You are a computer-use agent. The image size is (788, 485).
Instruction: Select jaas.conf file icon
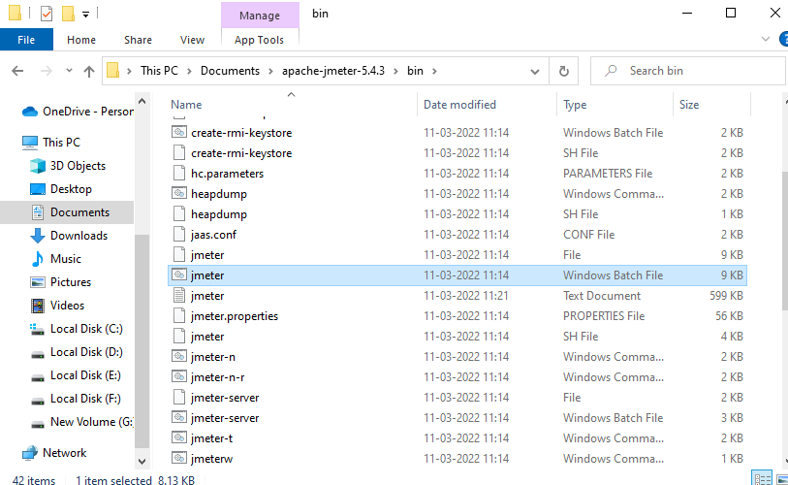[x=179, y=234]
